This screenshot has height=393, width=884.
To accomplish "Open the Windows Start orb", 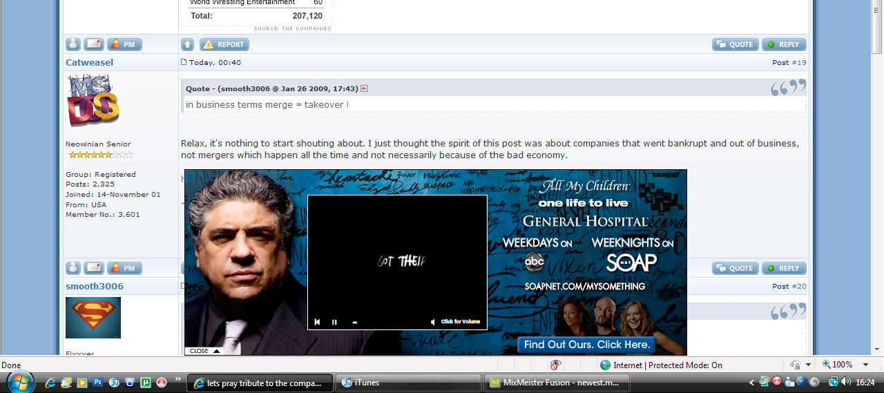I will [19, 382].
